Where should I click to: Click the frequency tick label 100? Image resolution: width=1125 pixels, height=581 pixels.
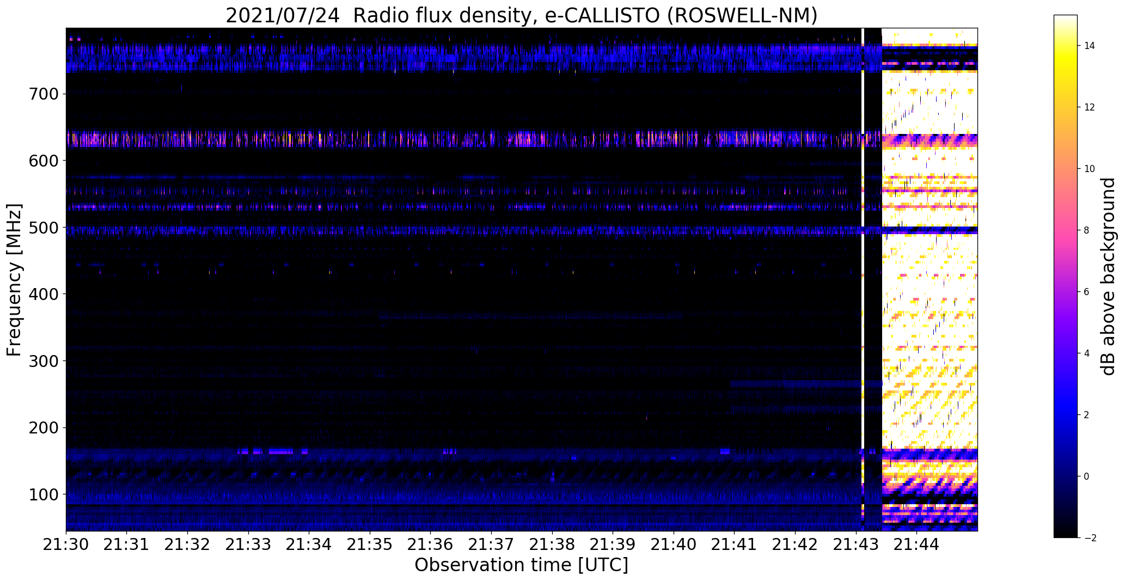42,495
